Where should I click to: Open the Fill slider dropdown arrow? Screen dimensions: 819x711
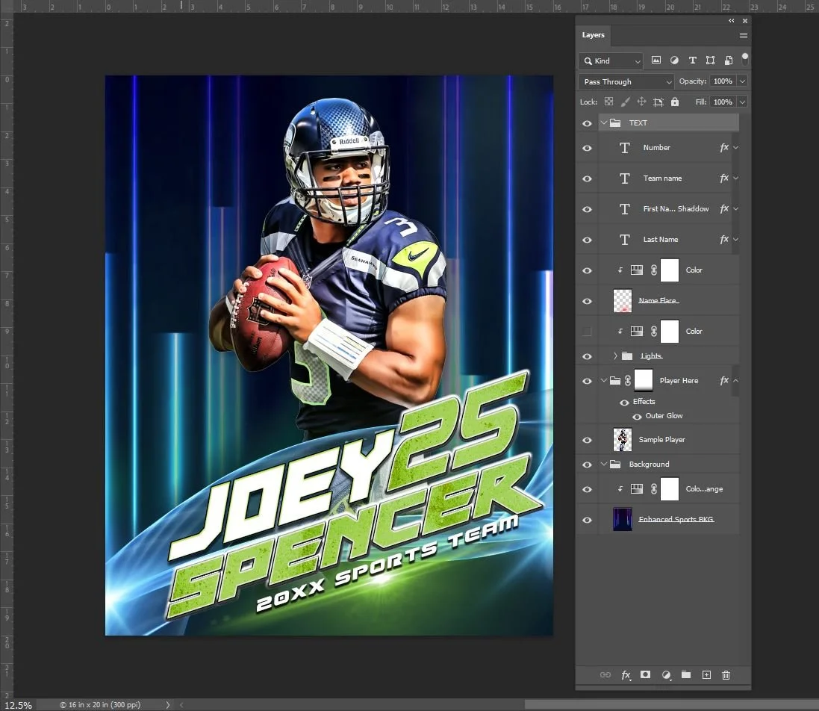point(742,102)
